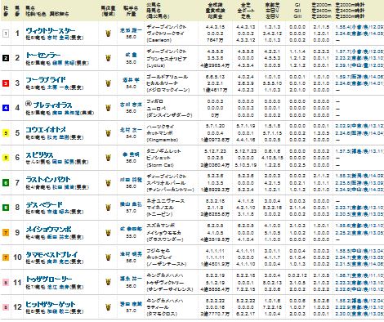384x322 pixels.
Task: Open horse page for タマモベストプレイ
Action: coord(51,254)
